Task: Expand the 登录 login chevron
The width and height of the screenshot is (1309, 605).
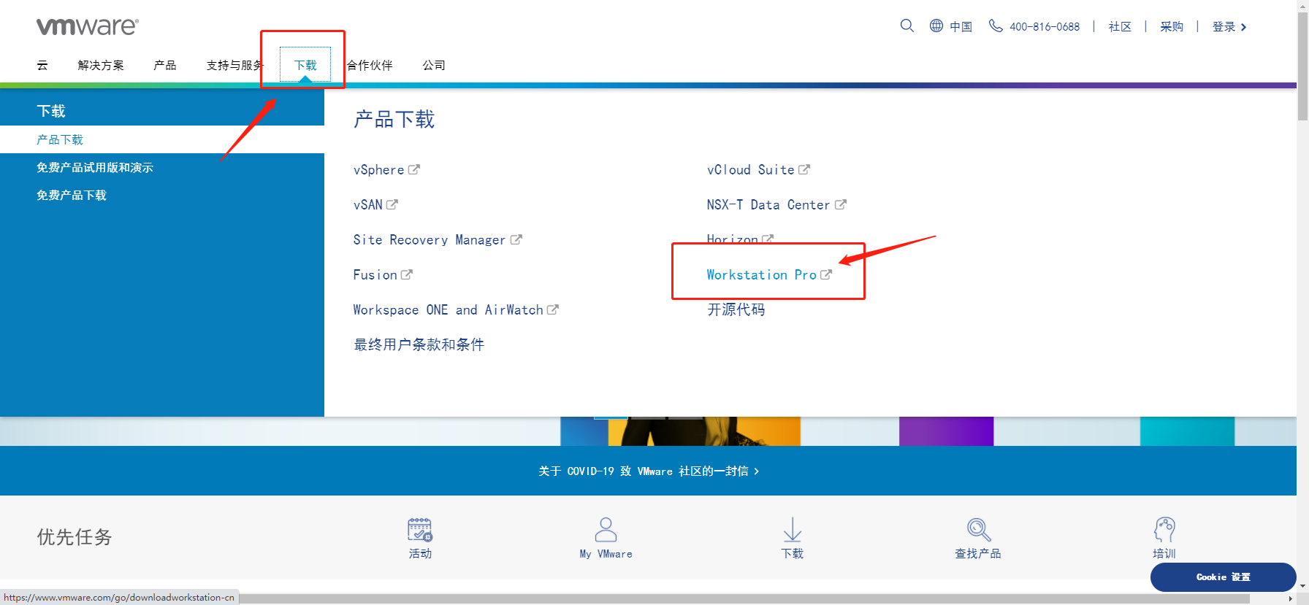Action: click(x=1243, y=27)
